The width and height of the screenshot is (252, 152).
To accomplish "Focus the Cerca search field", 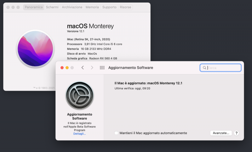I will point(220,68).
